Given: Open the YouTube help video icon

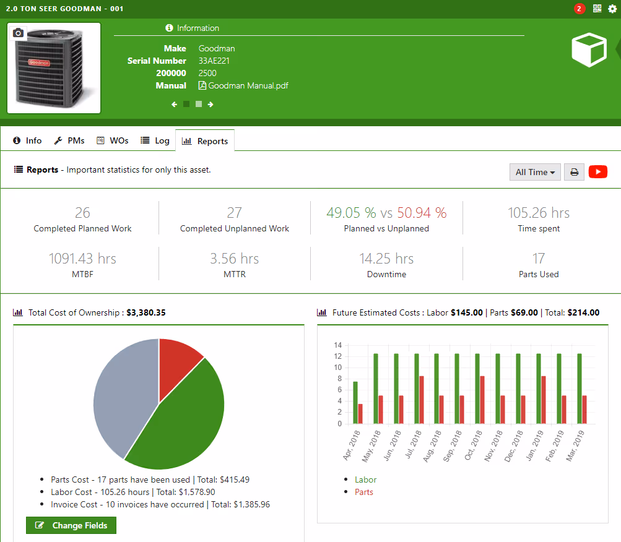Looking at the screenshot, I should click(597, 171).
